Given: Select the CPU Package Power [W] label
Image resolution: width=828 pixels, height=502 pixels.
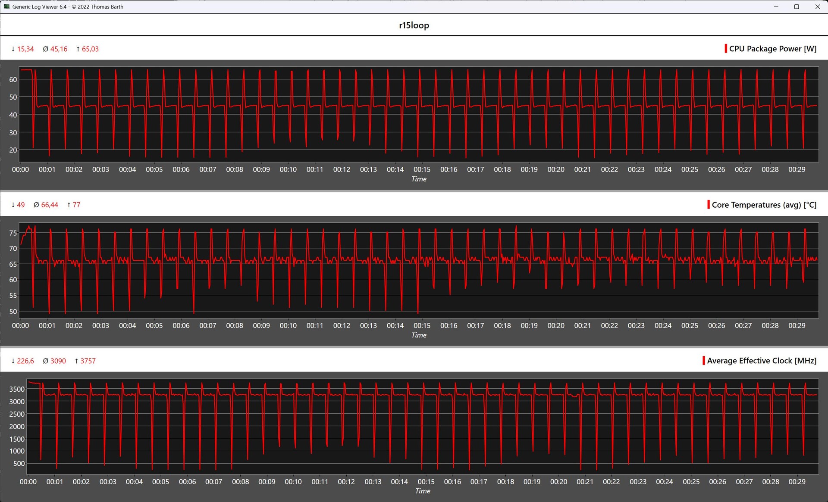Looking at the screenshot, I should click(x=772, y=49).
